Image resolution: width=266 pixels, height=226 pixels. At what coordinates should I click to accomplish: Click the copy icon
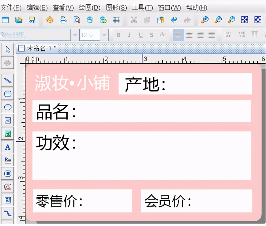tap(147, 20)
